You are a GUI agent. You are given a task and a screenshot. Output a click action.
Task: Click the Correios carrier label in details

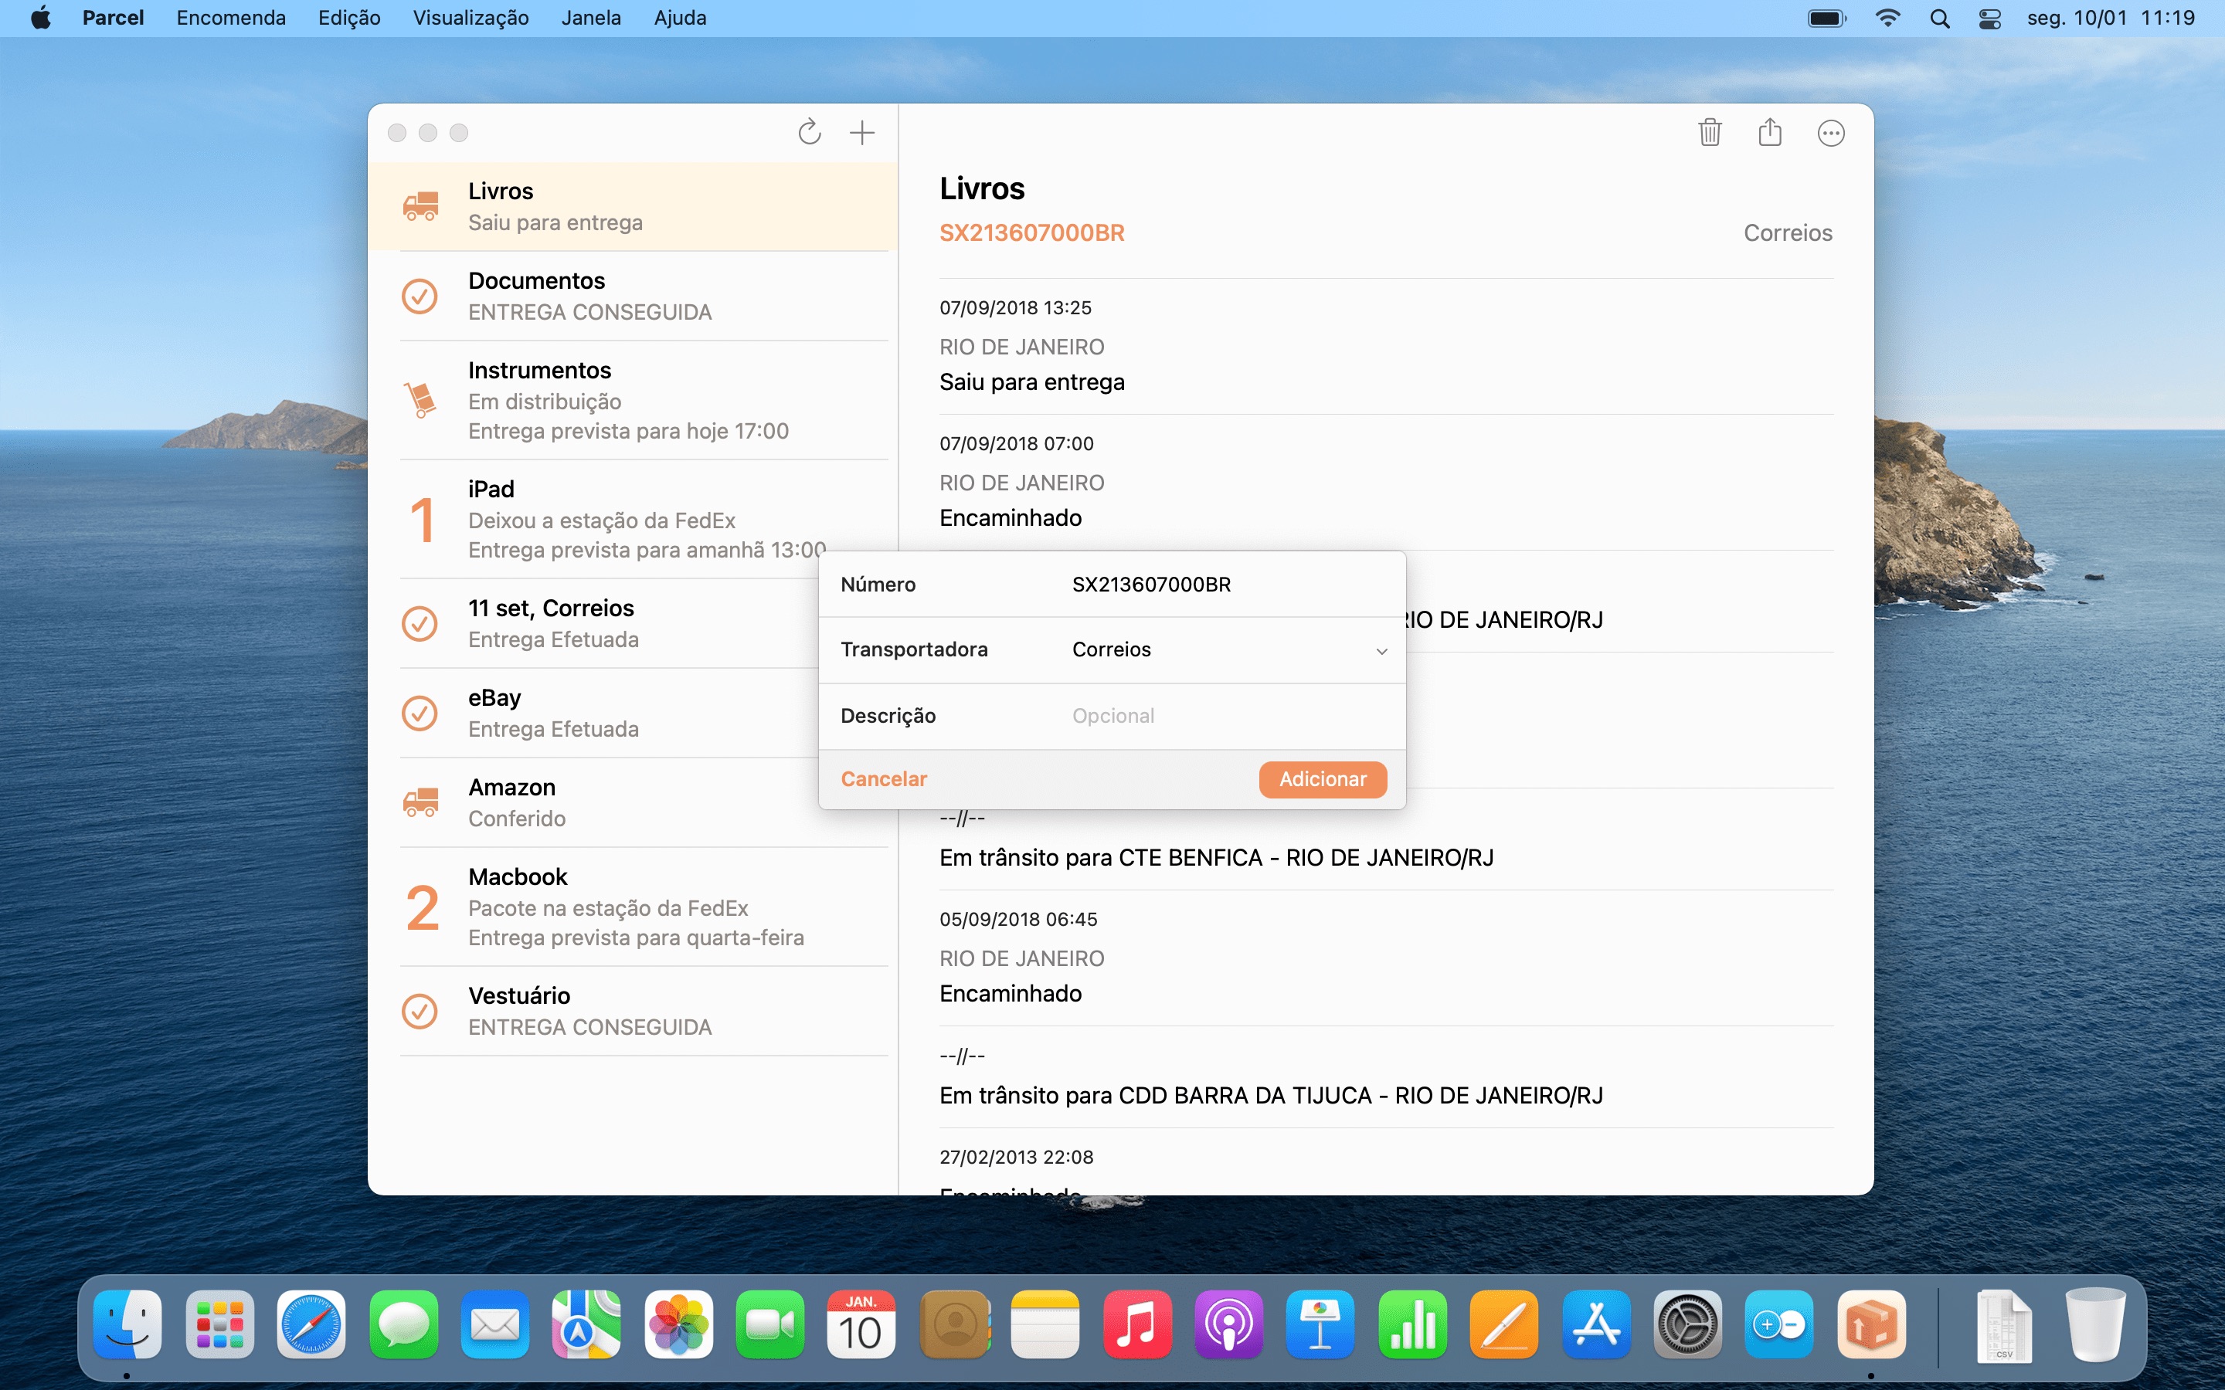coord(1788,232)
